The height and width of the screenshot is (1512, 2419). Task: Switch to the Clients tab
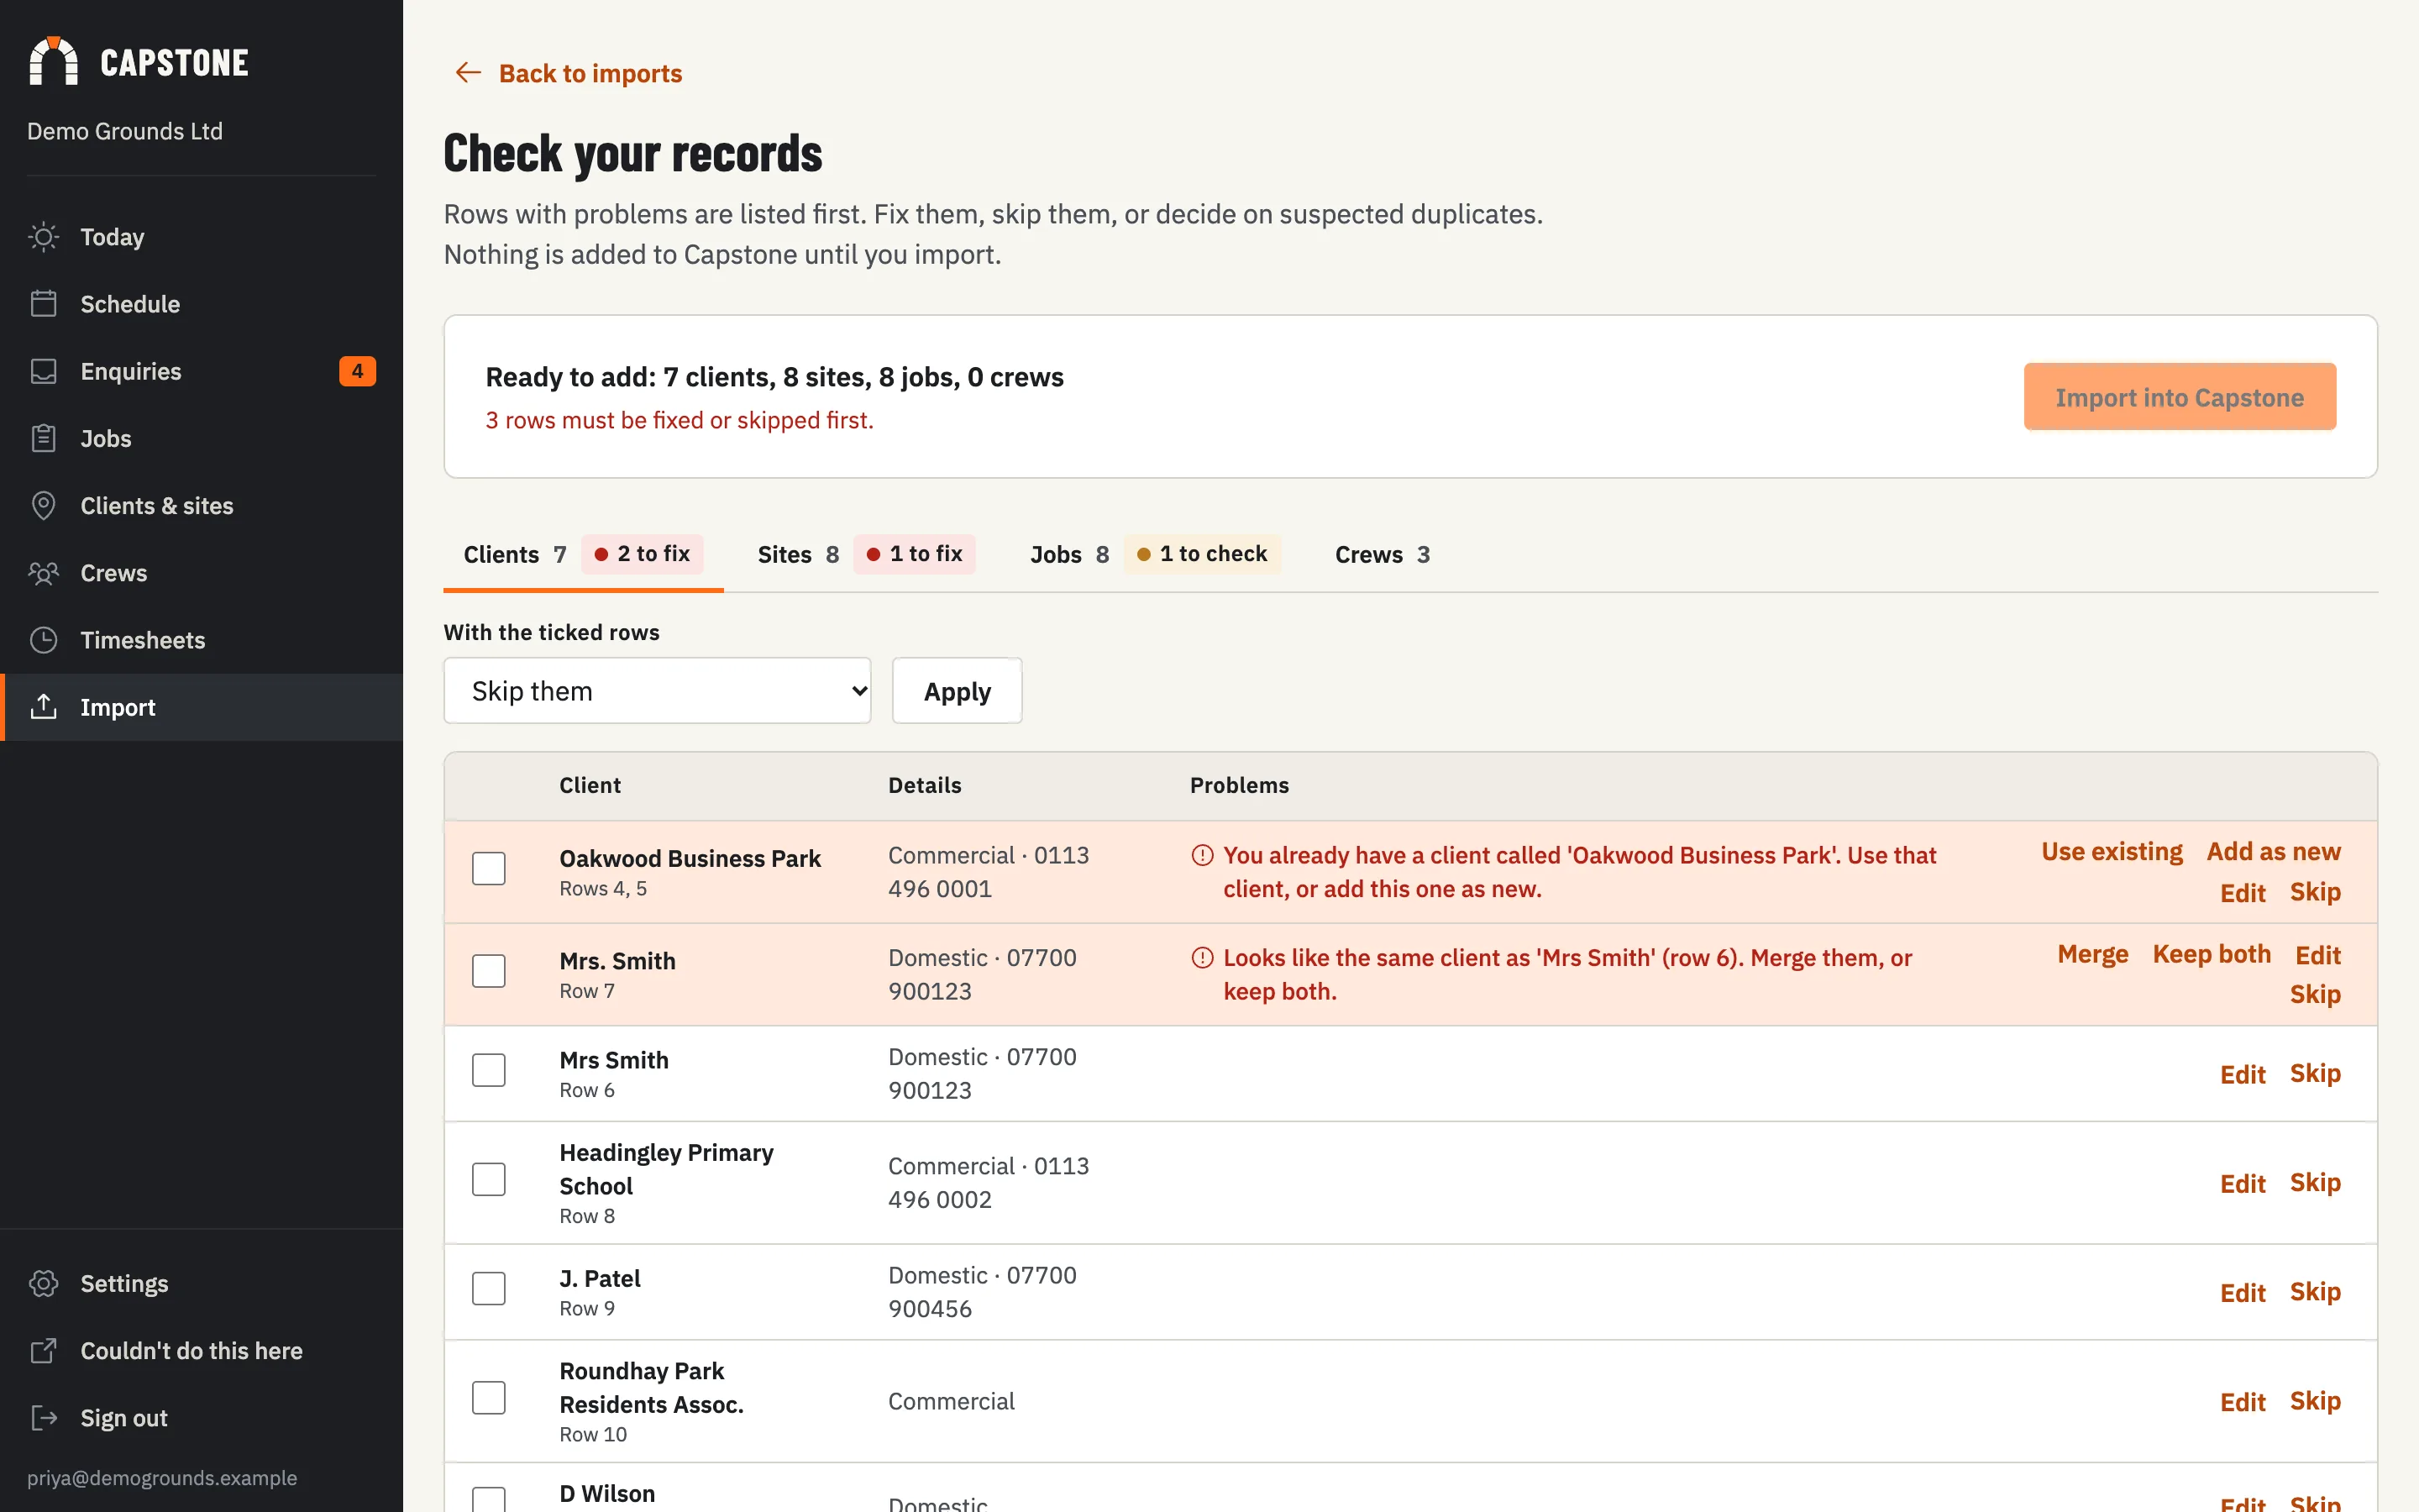tap(584, 555)
